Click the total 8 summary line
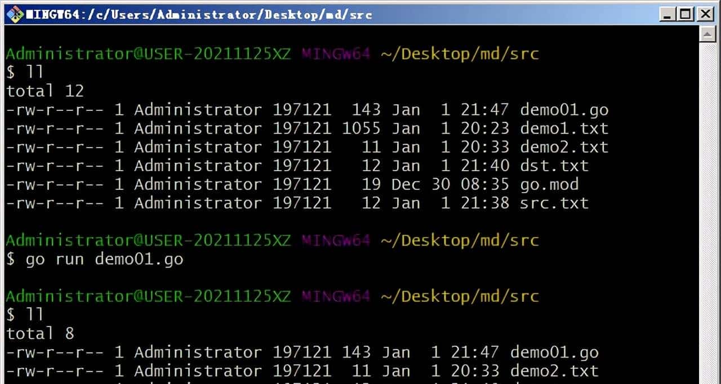The width and height of the screenshot is (721, 384). point(39,333)
